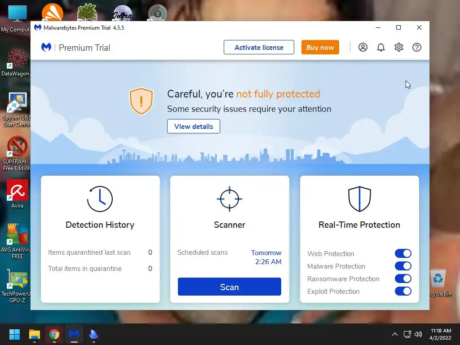Screen dimensions: 460x345
Task: Open the notifications bell
Action: 381,47
